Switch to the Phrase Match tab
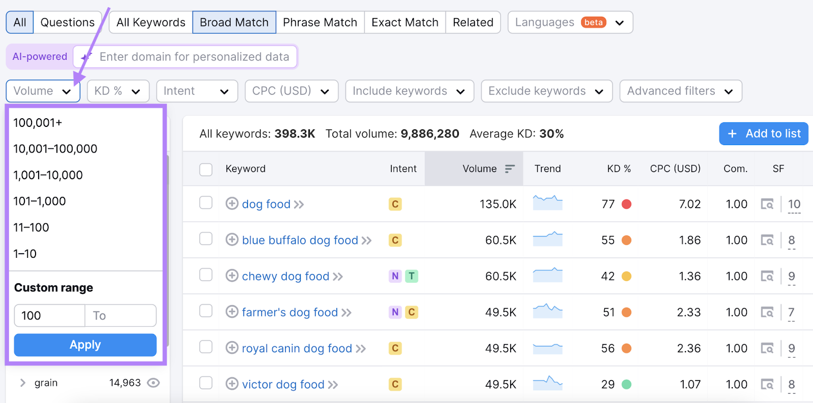 [x=320, y=22]
